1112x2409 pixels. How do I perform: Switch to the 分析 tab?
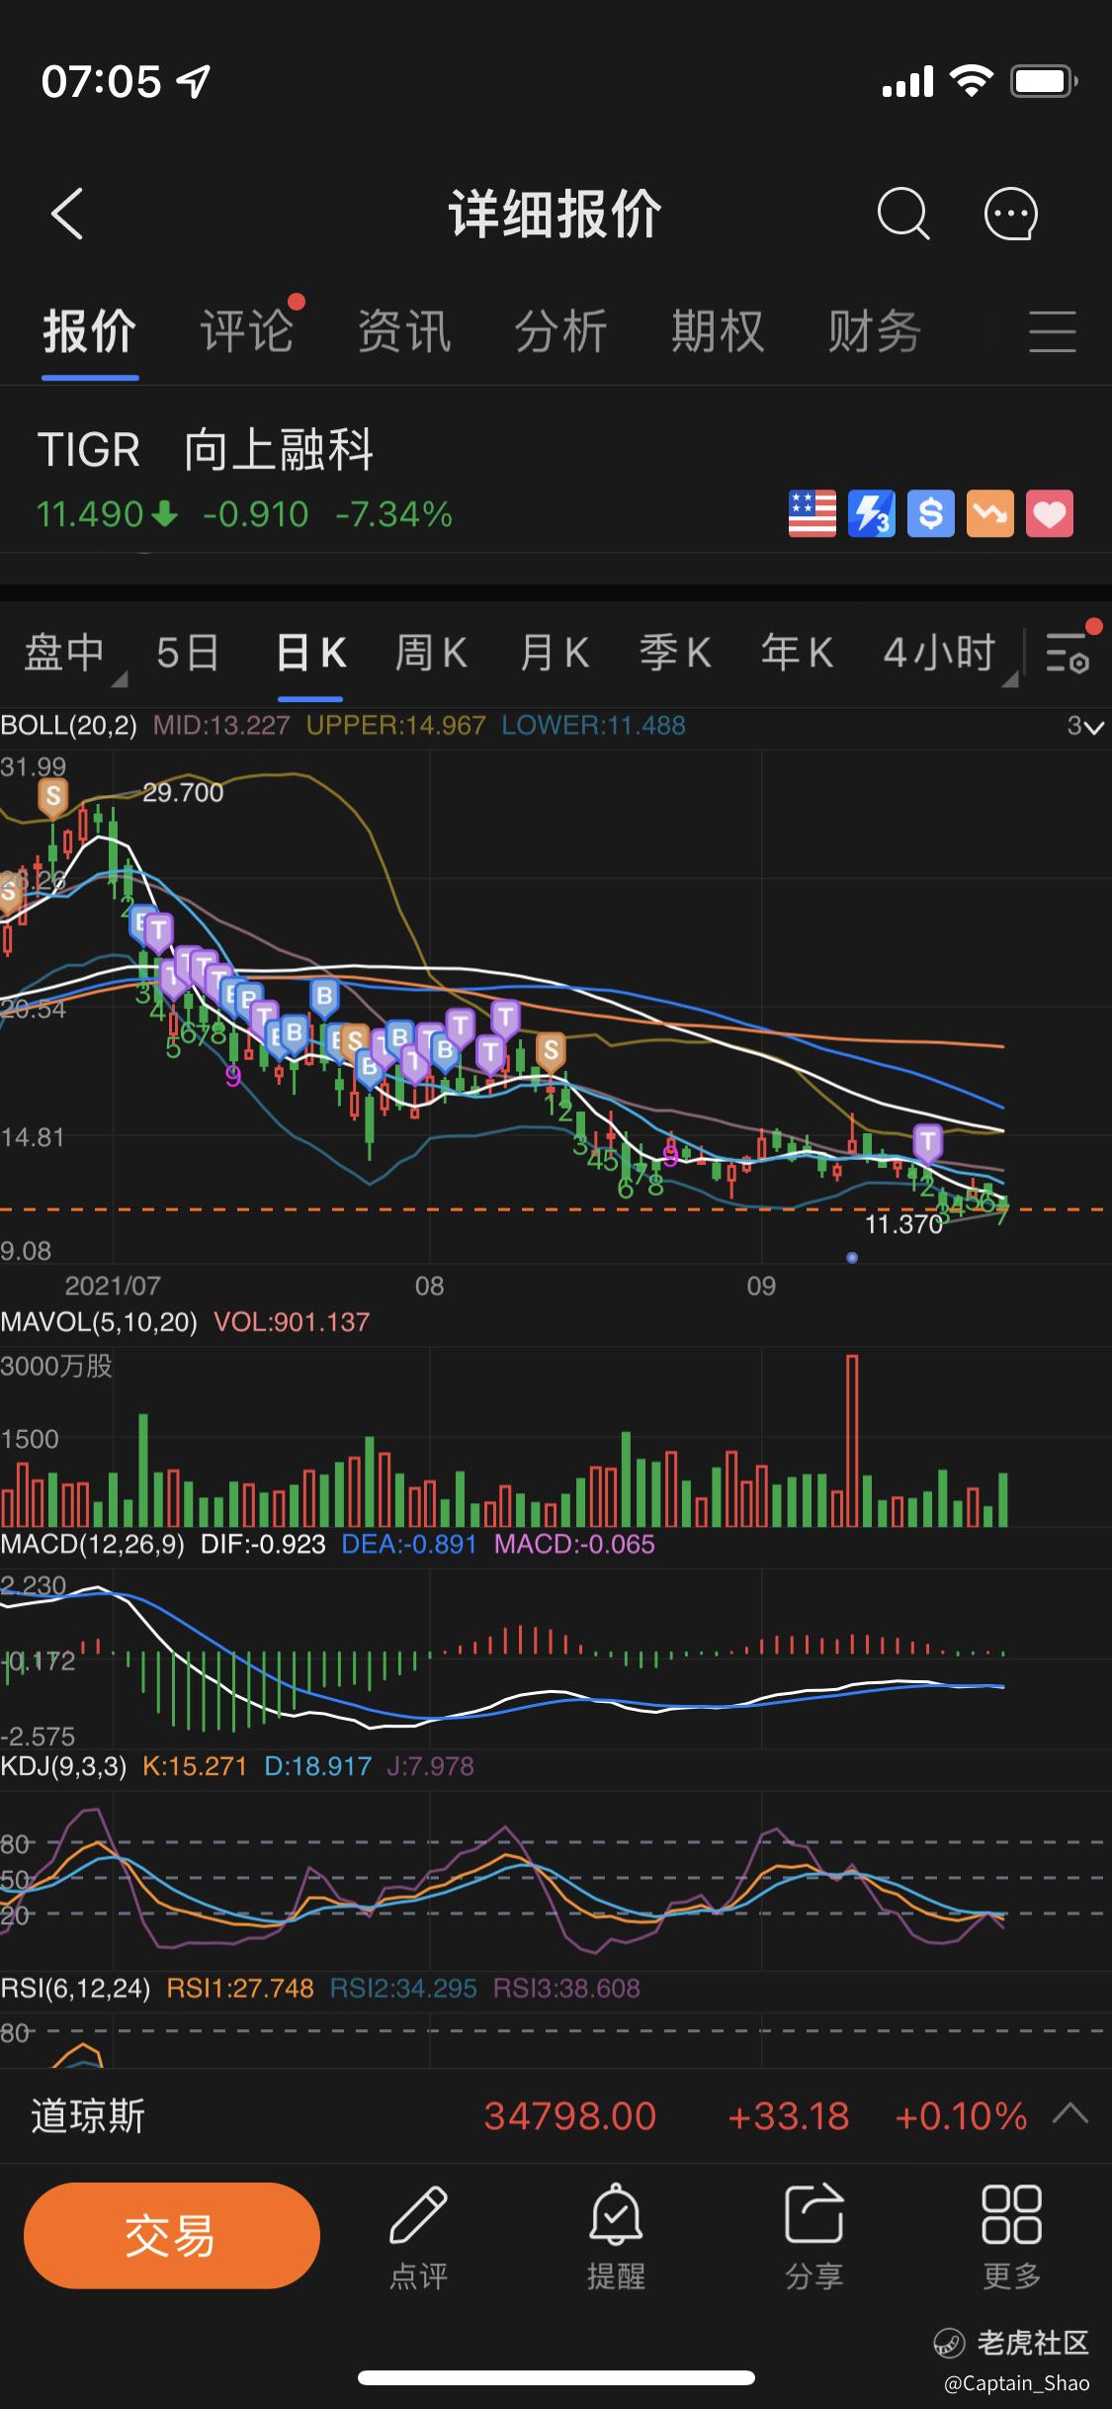coord(561,331)
